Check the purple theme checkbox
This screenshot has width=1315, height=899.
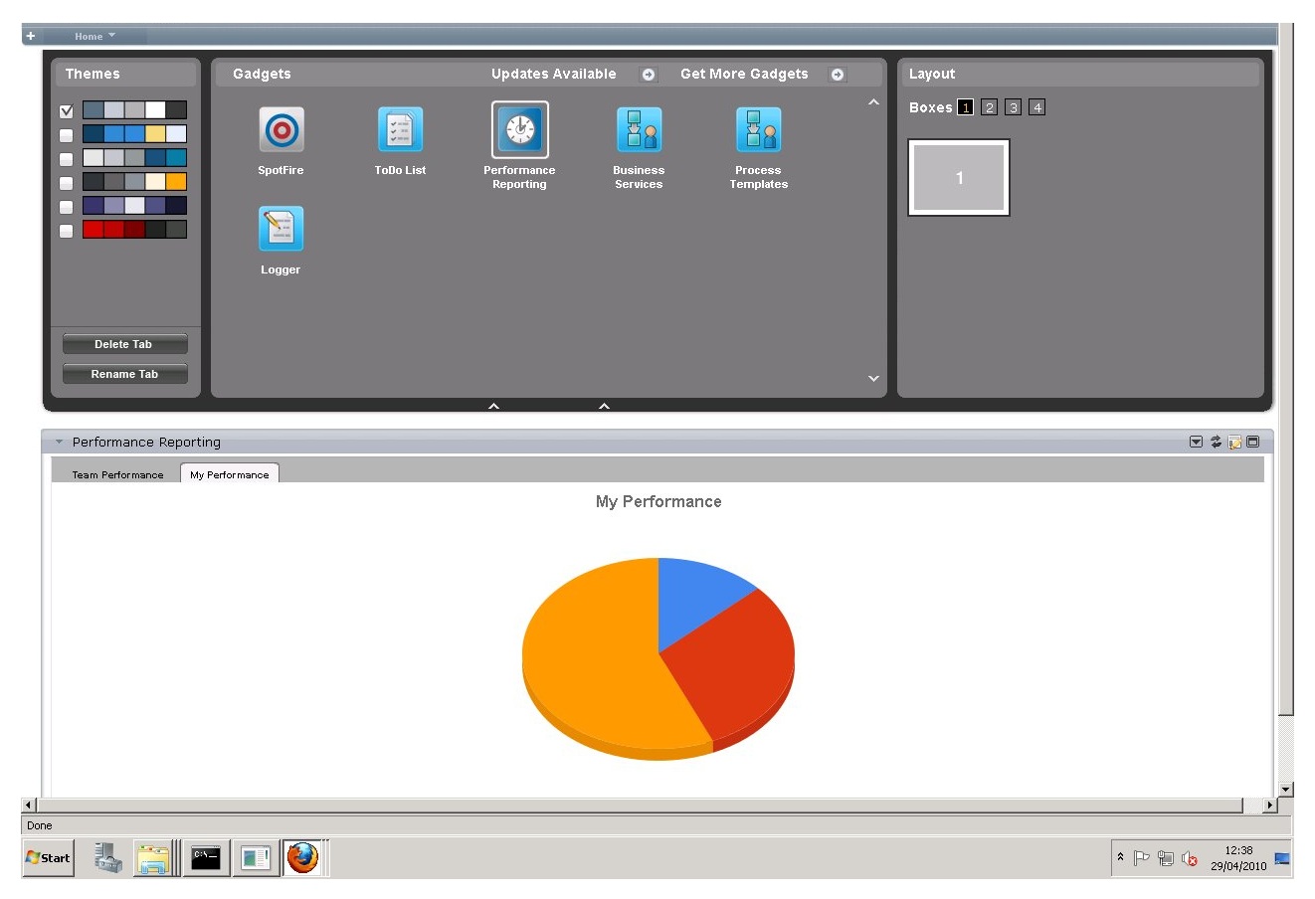pos(67,207)
